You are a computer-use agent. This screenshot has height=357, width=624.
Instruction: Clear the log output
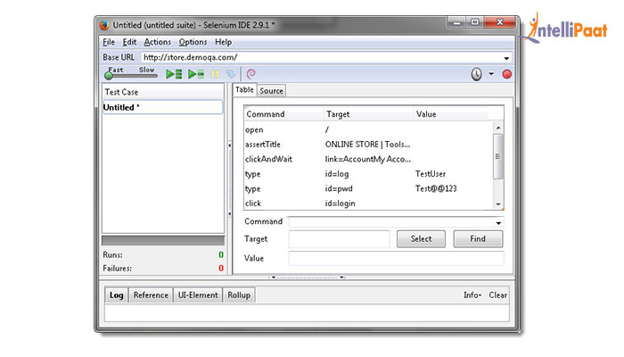[x=497, y=295]
